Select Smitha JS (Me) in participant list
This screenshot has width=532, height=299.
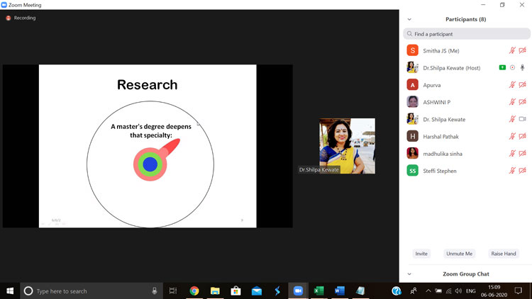point(441,50)
